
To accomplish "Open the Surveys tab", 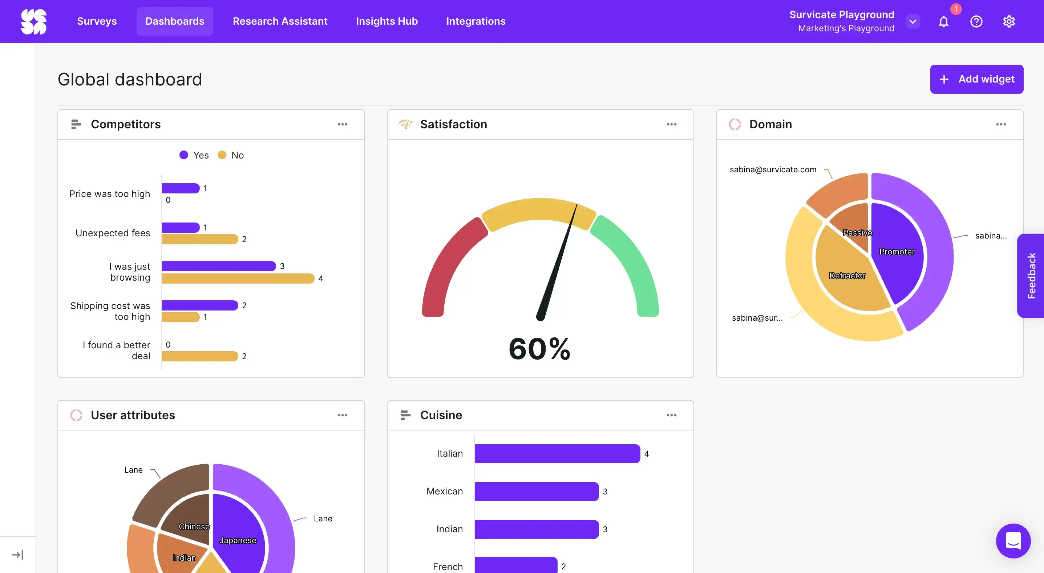I will coord(97,21).
